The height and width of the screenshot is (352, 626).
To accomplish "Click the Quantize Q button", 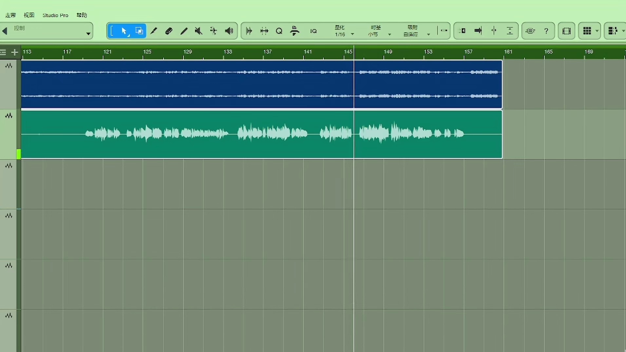I will pos(279,31).
